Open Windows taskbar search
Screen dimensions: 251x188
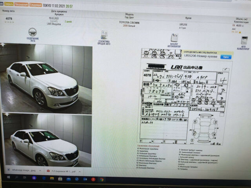tap(16, 177)
